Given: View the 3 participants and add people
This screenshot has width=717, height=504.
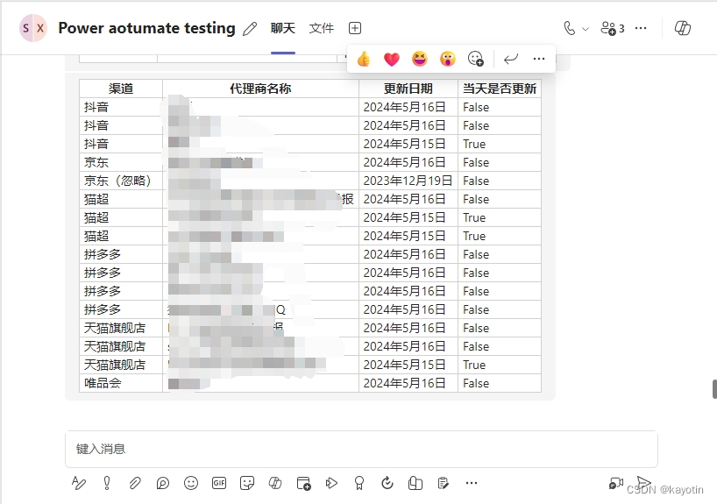Looking at the screenshot, I should click(x=613, y=28).
